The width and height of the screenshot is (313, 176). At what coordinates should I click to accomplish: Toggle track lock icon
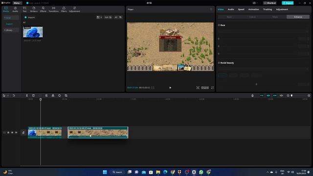pos(8,132)
